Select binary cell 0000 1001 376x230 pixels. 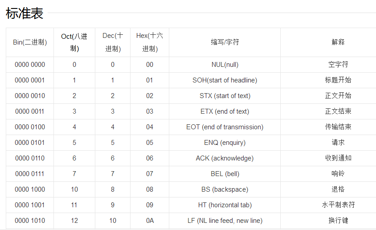tap(30, 205)
